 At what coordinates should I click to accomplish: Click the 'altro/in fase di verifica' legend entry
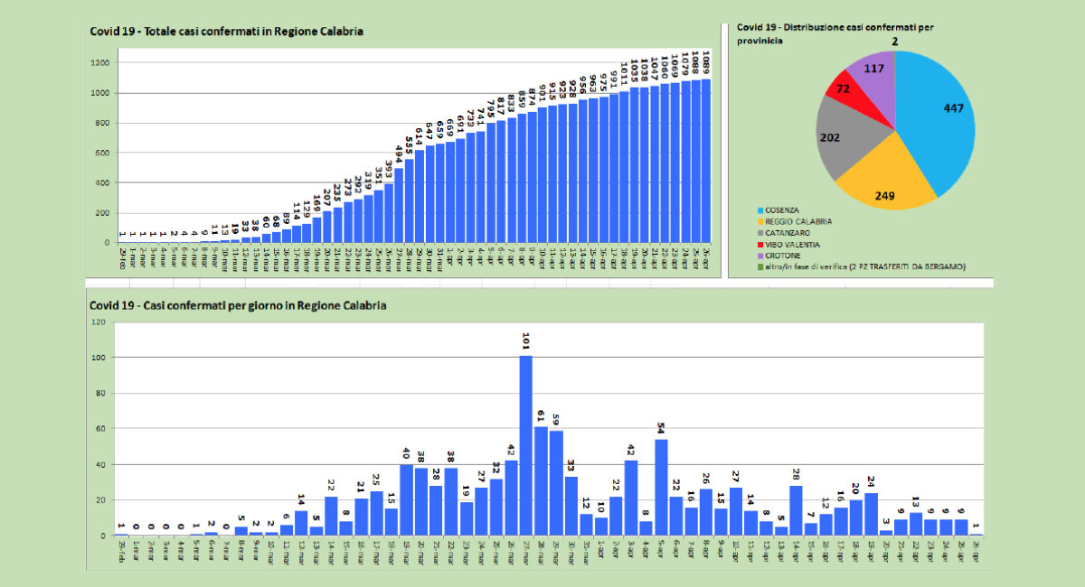click(x=857, y=266)
